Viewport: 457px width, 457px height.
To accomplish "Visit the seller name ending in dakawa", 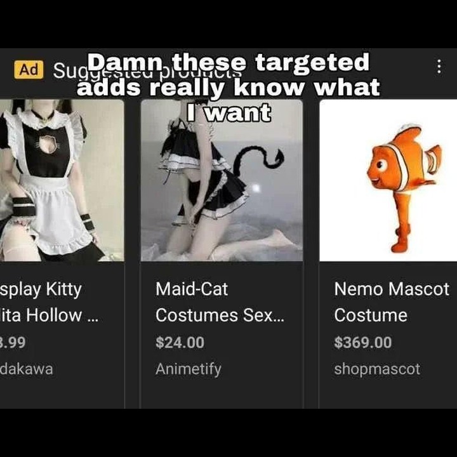I will (27, 369).
